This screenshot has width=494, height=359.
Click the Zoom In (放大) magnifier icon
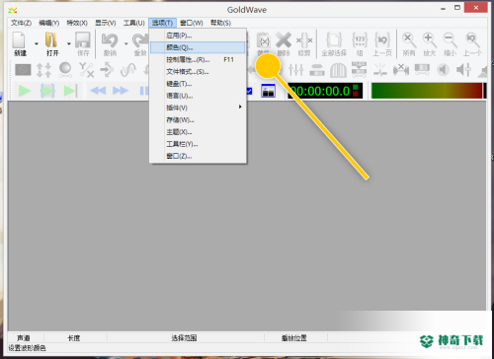click(429, 44)
